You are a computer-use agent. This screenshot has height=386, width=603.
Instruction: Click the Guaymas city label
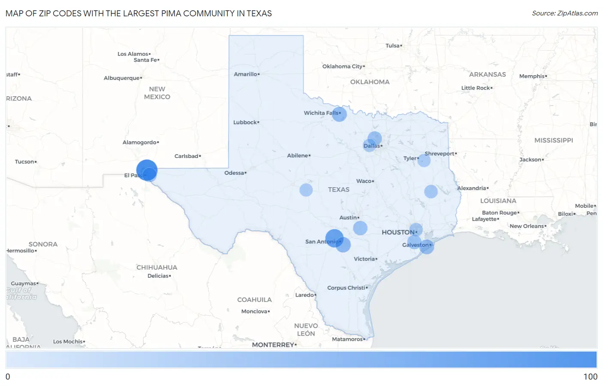coord(24,284)
